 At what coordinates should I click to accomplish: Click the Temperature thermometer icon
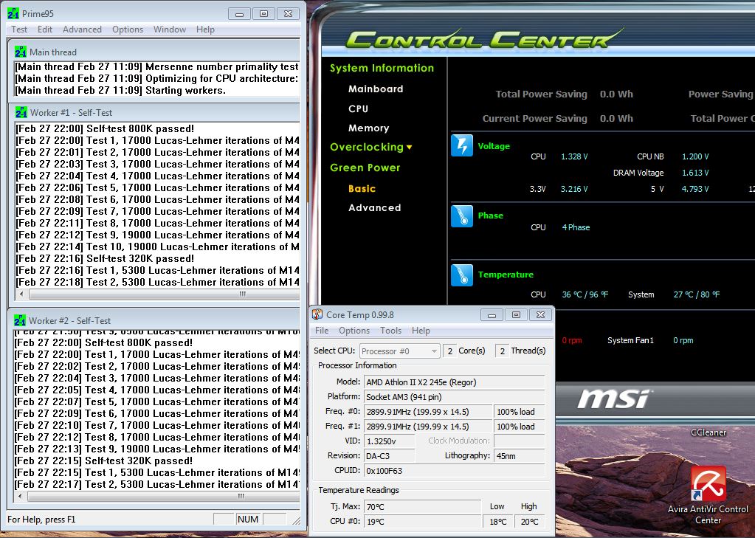[462, 275]
